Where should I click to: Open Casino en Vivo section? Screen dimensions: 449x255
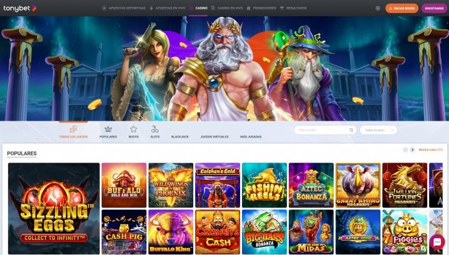227,8
